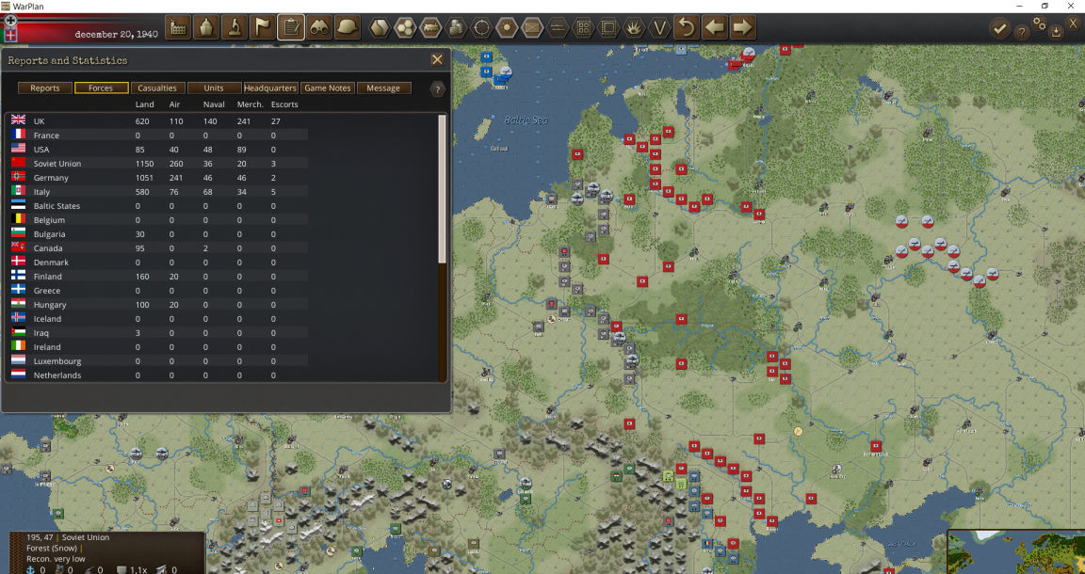Viewport: 1085px width, 574px height.
Task: Toggle the three-hexagon cluster icon
Action: pyautogui.click(x=406, y=28)
